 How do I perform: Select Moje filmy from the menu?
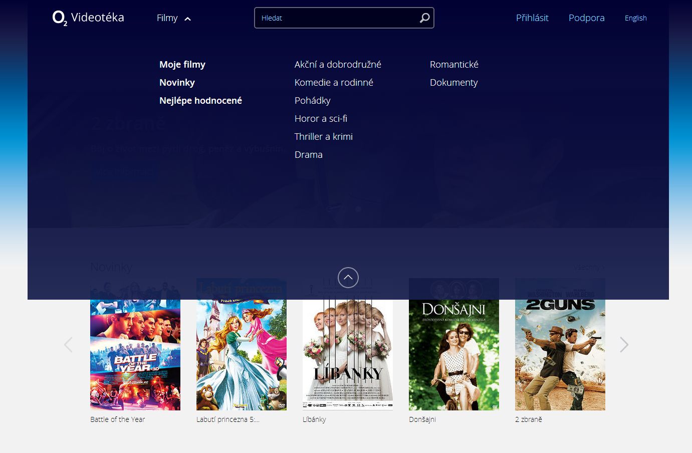tap(182, 64)
